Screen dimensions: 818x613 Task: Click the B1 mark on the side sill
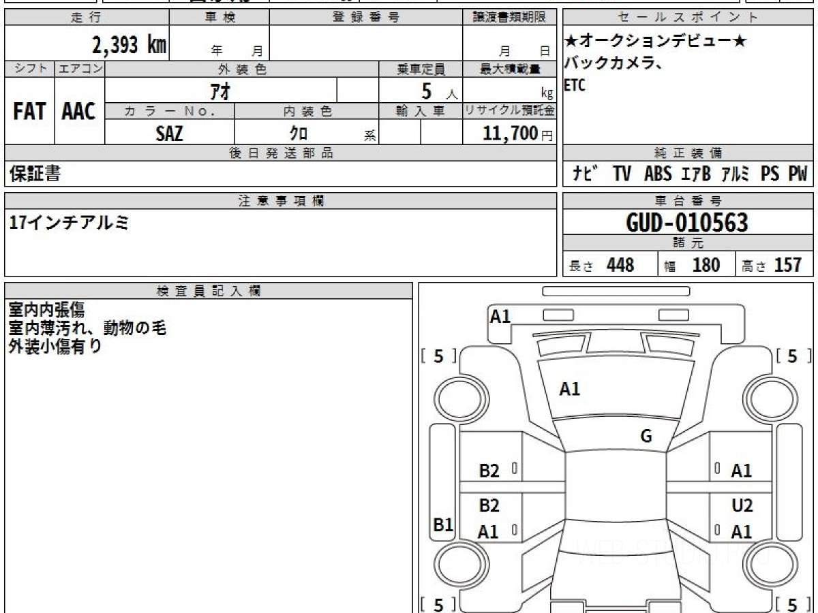coord(444,525)
